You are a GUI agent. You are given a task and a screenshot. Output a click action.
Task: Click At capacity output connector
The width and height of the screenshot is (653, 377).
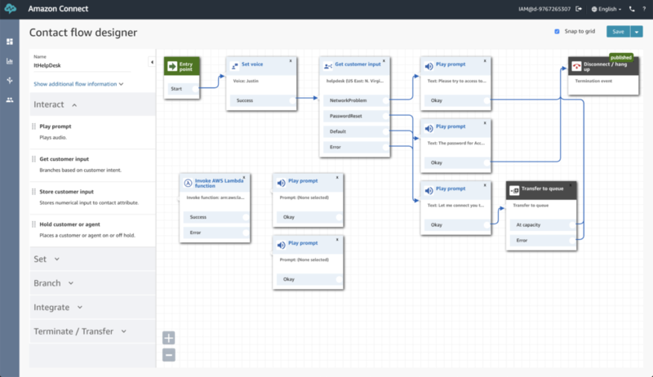tap(572, 224)
